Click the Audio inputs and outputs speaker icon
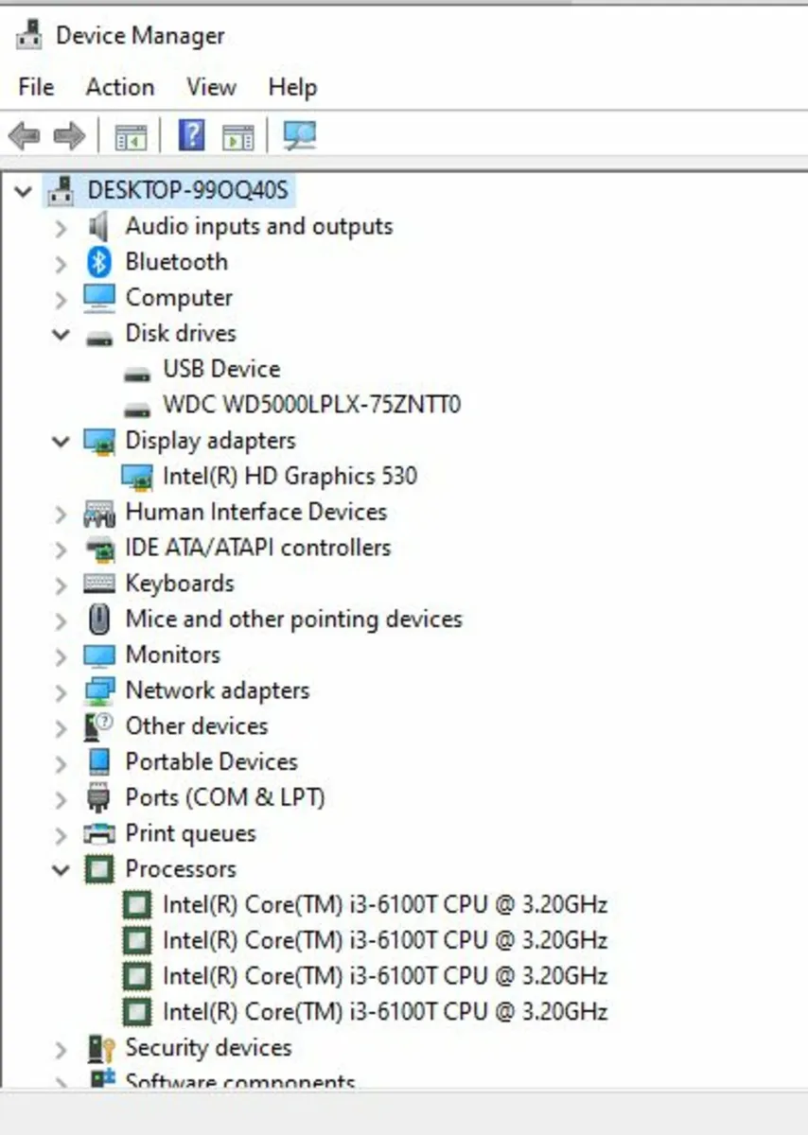 coord(99,227)
